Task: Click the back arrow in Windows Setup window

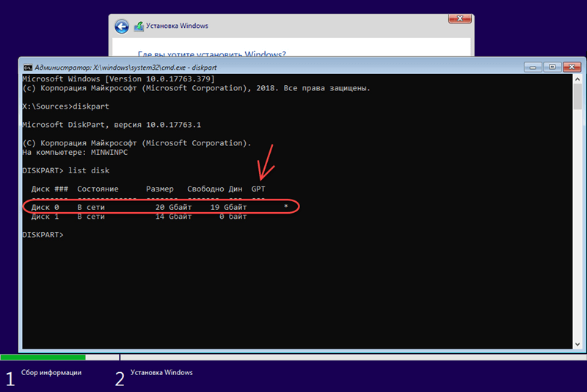Action: click(122, 26)
